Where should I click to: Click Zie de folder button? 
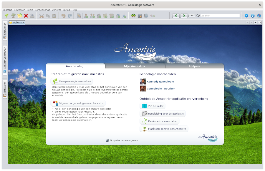point(153,106)
